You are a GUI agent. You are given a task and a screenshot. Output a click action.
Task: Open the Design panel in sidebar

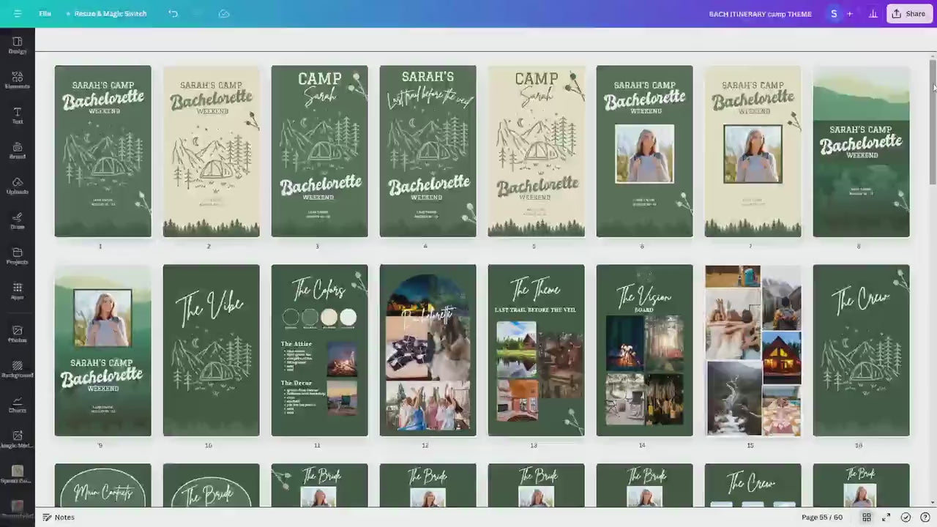point(18,45)
